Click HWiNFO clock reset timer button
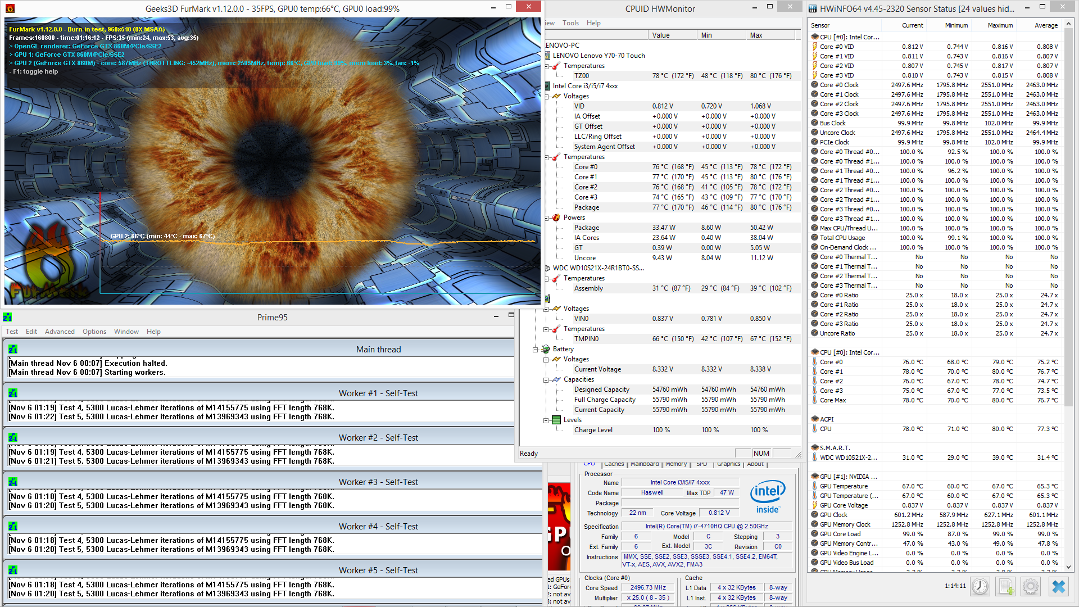This screenshot has height=607, width=1079. [x=980, y=586]
